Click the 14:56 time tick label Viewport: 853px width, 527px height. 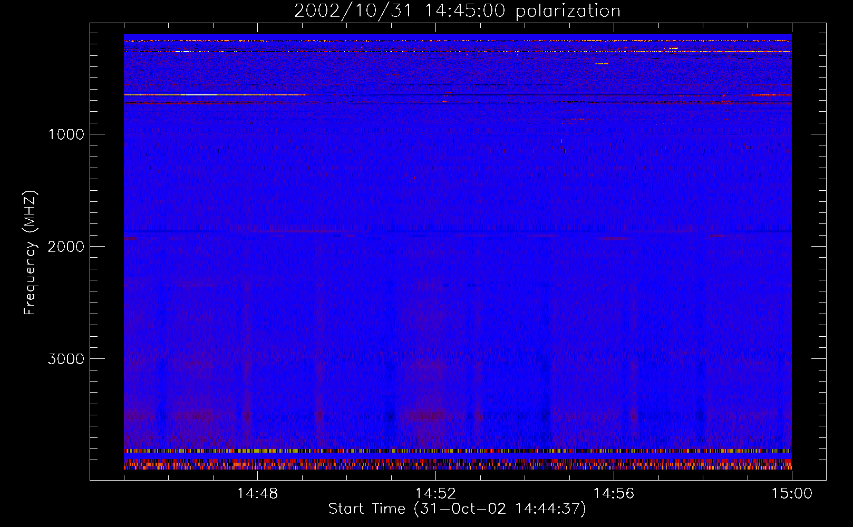click(x=614, y=494)
